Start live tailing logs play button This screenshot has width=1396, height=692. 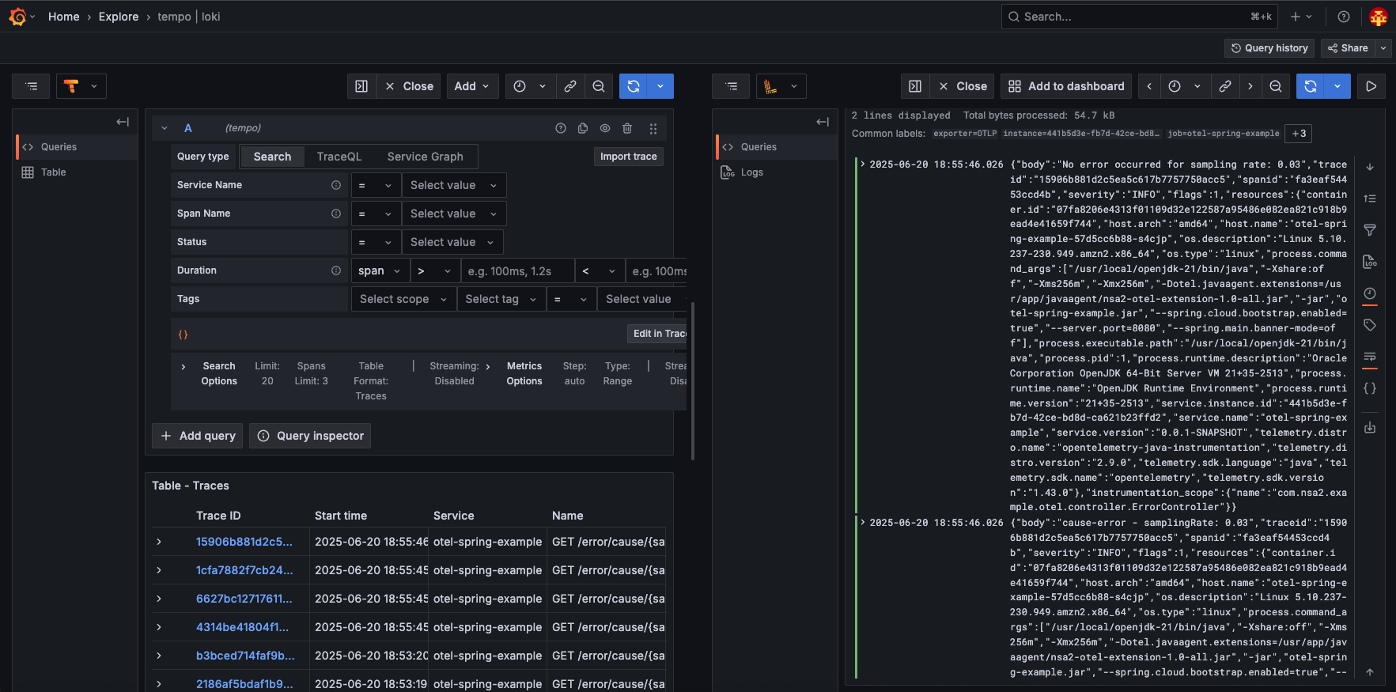point(1371,86)
